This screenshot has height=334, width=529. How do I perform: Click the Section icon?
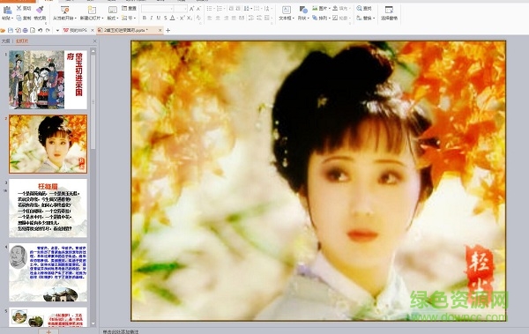point(124,18)
